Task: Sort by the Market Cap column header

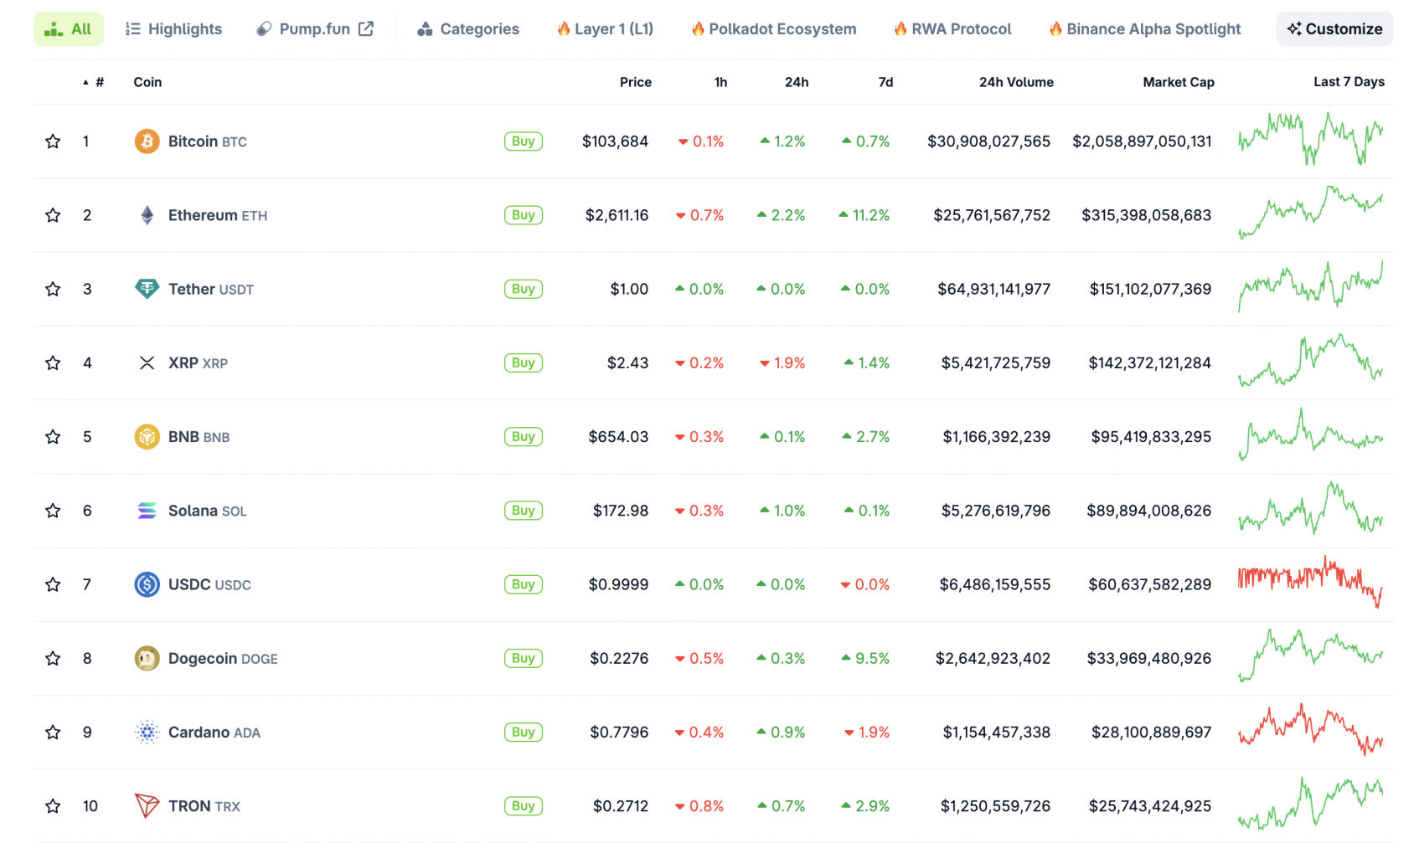Action: 1179,82
